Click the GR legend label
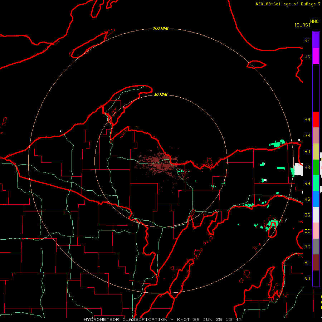The height and width of the screenshot is (322, 322). (x=307, y=136)
